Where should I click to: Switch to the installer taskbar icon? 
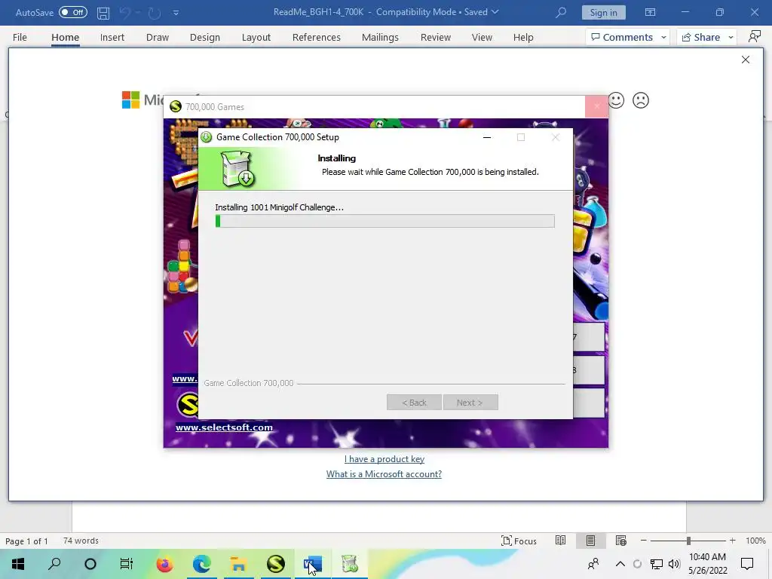(x=350, y=564)
